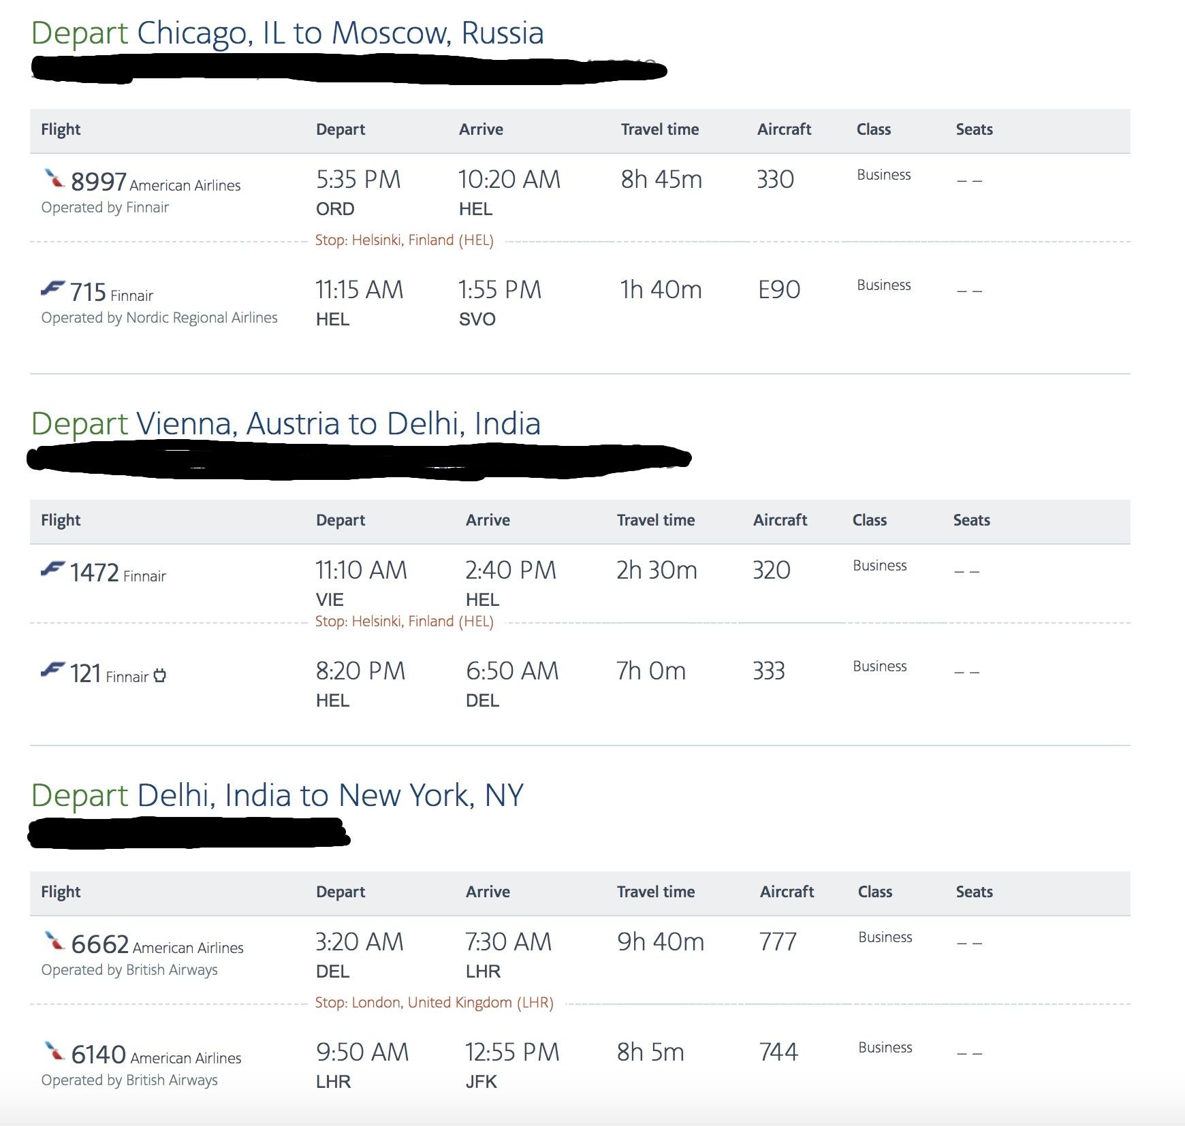Select flight 715 Finnair text
This screenshot has height=1126, width=1185.
point(112,293)
